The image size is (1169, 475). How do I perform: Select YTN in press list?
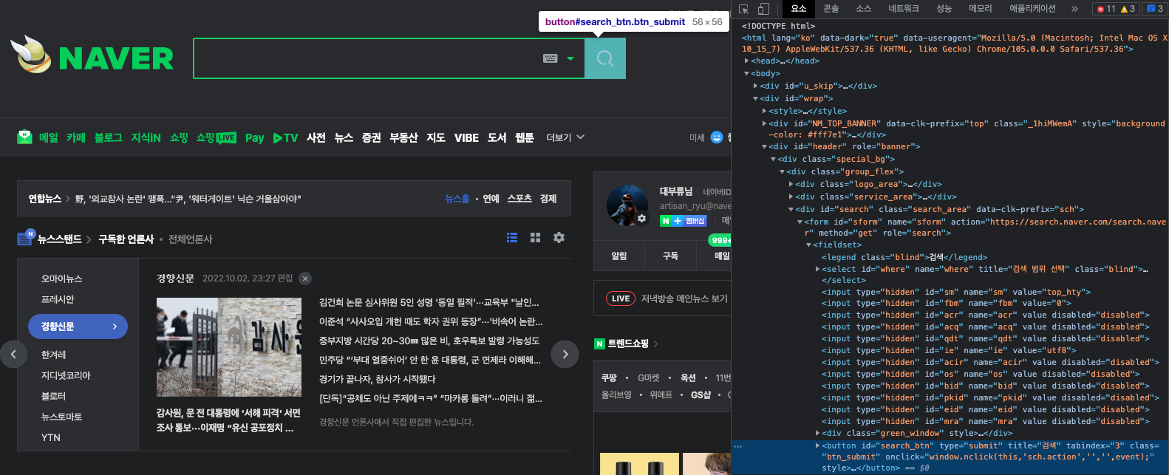click(x=51, y=437)
